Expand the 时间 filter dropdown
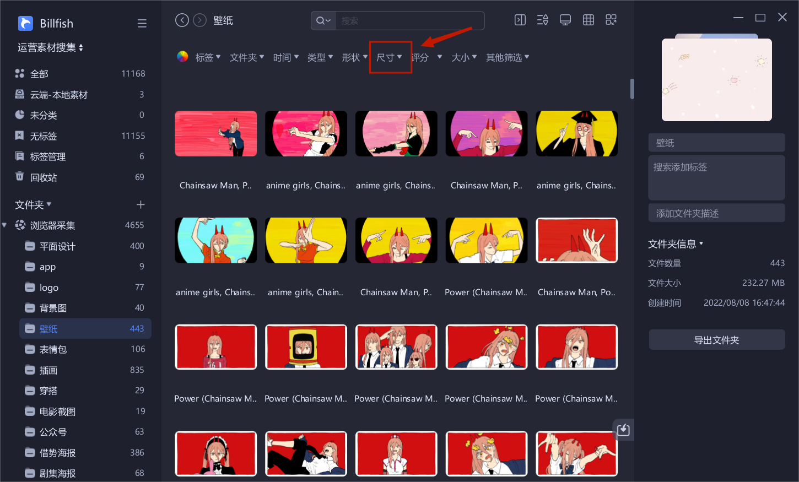 pos(286,57)
